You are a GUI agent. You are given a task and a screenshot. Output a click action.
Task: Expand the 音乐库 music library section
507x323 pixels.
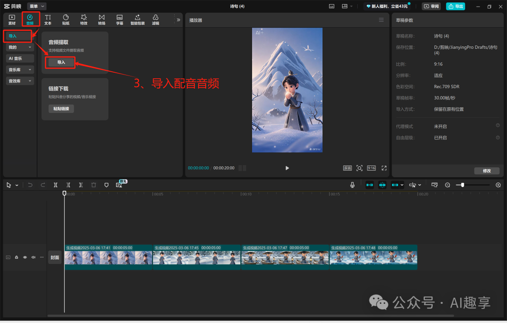coord(20,70)
